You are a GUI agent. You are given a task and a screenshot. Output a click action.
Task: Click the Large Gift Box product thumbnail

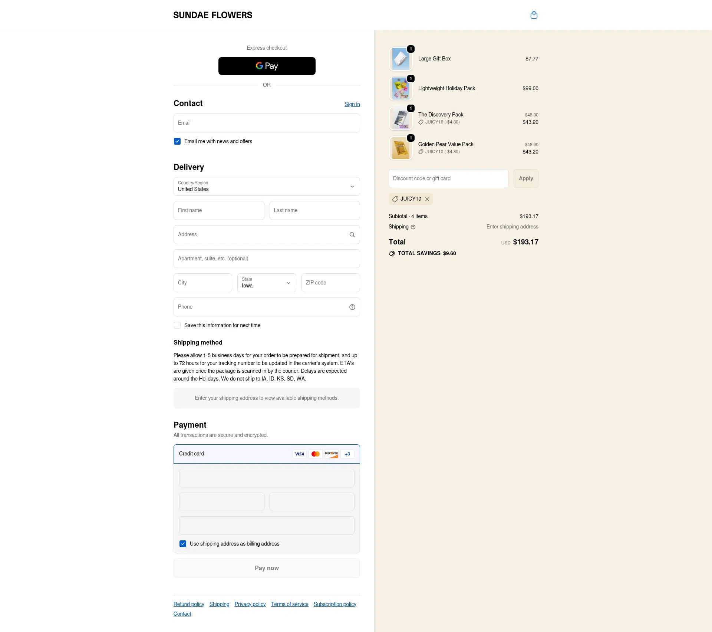401,59
